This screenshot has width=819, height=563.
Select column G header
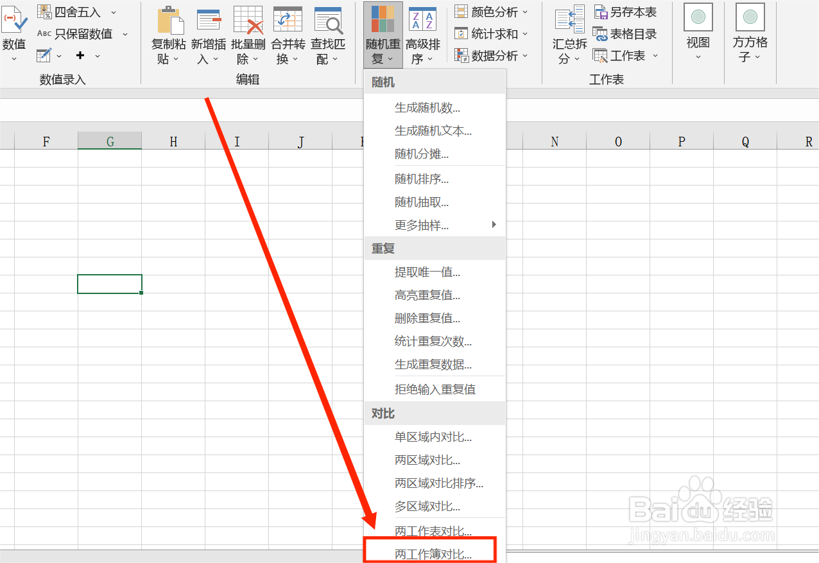[110, 141]
